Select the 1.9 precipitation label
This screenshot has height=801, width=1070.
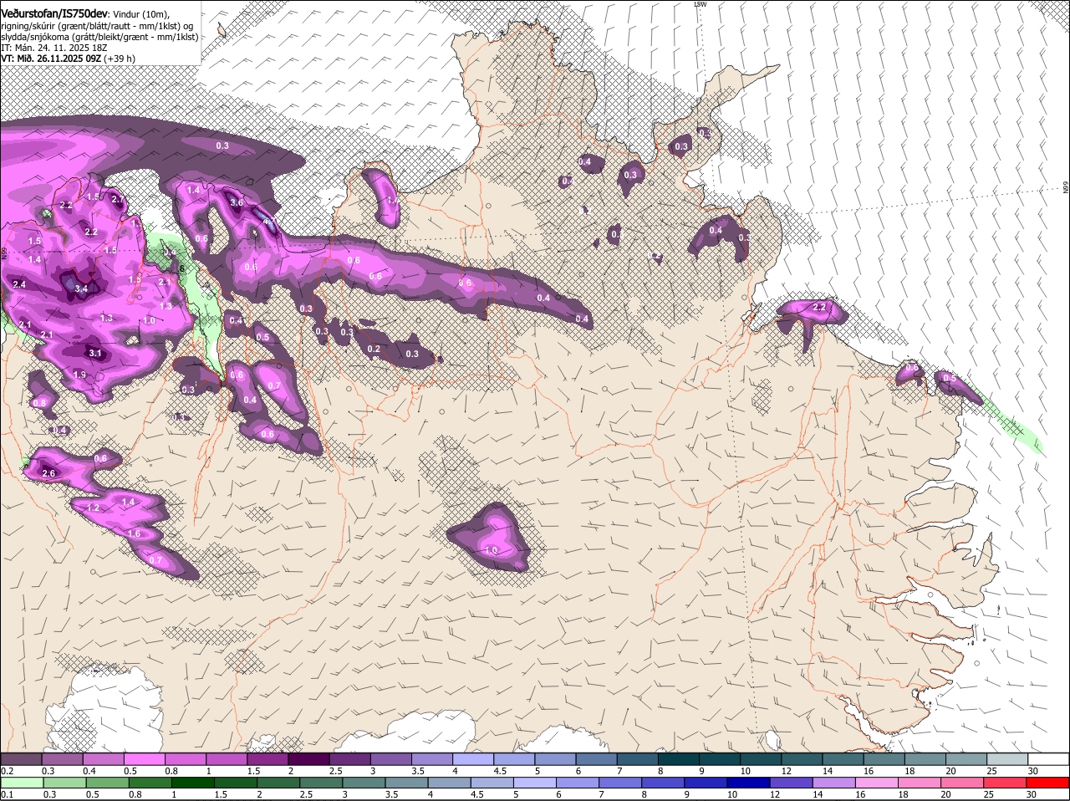tap(80, 375)
